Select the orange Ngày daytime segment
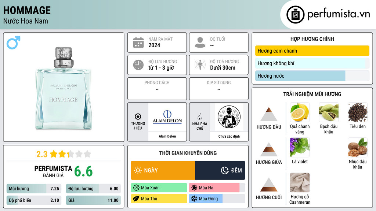The height and width of the screenshot is (211, 376). coord(163,170)
